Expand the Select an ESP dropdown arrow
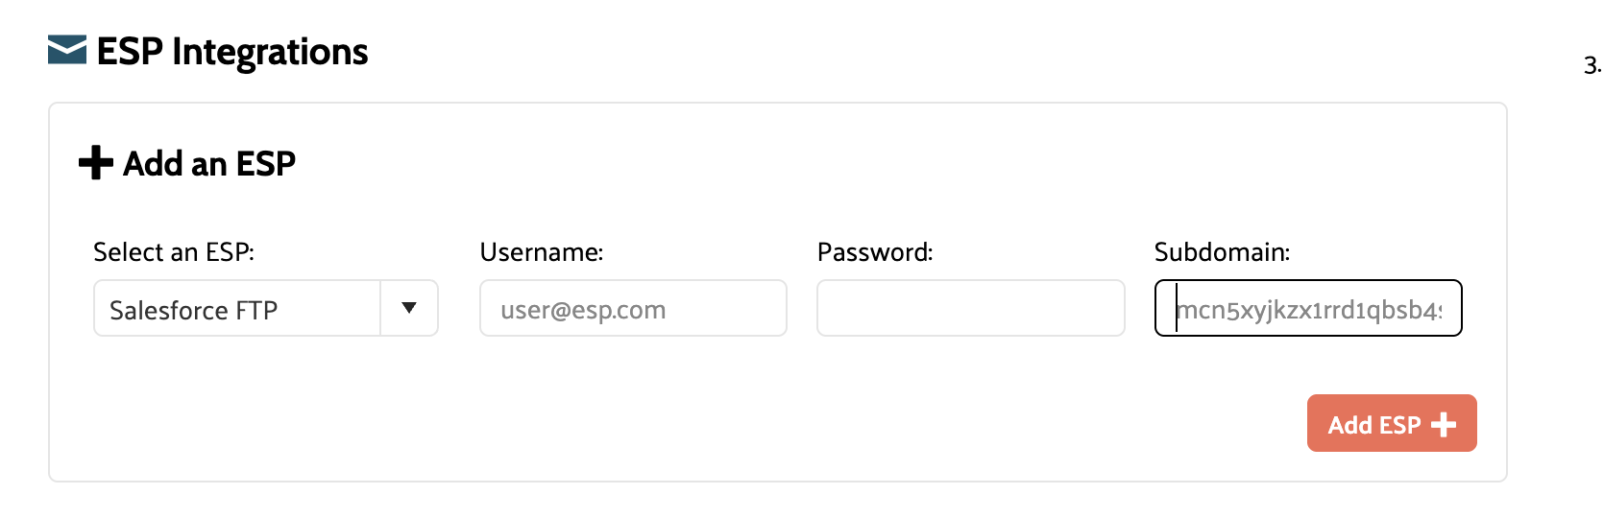This screenshot has height=518, width=1604. [409, 308]
